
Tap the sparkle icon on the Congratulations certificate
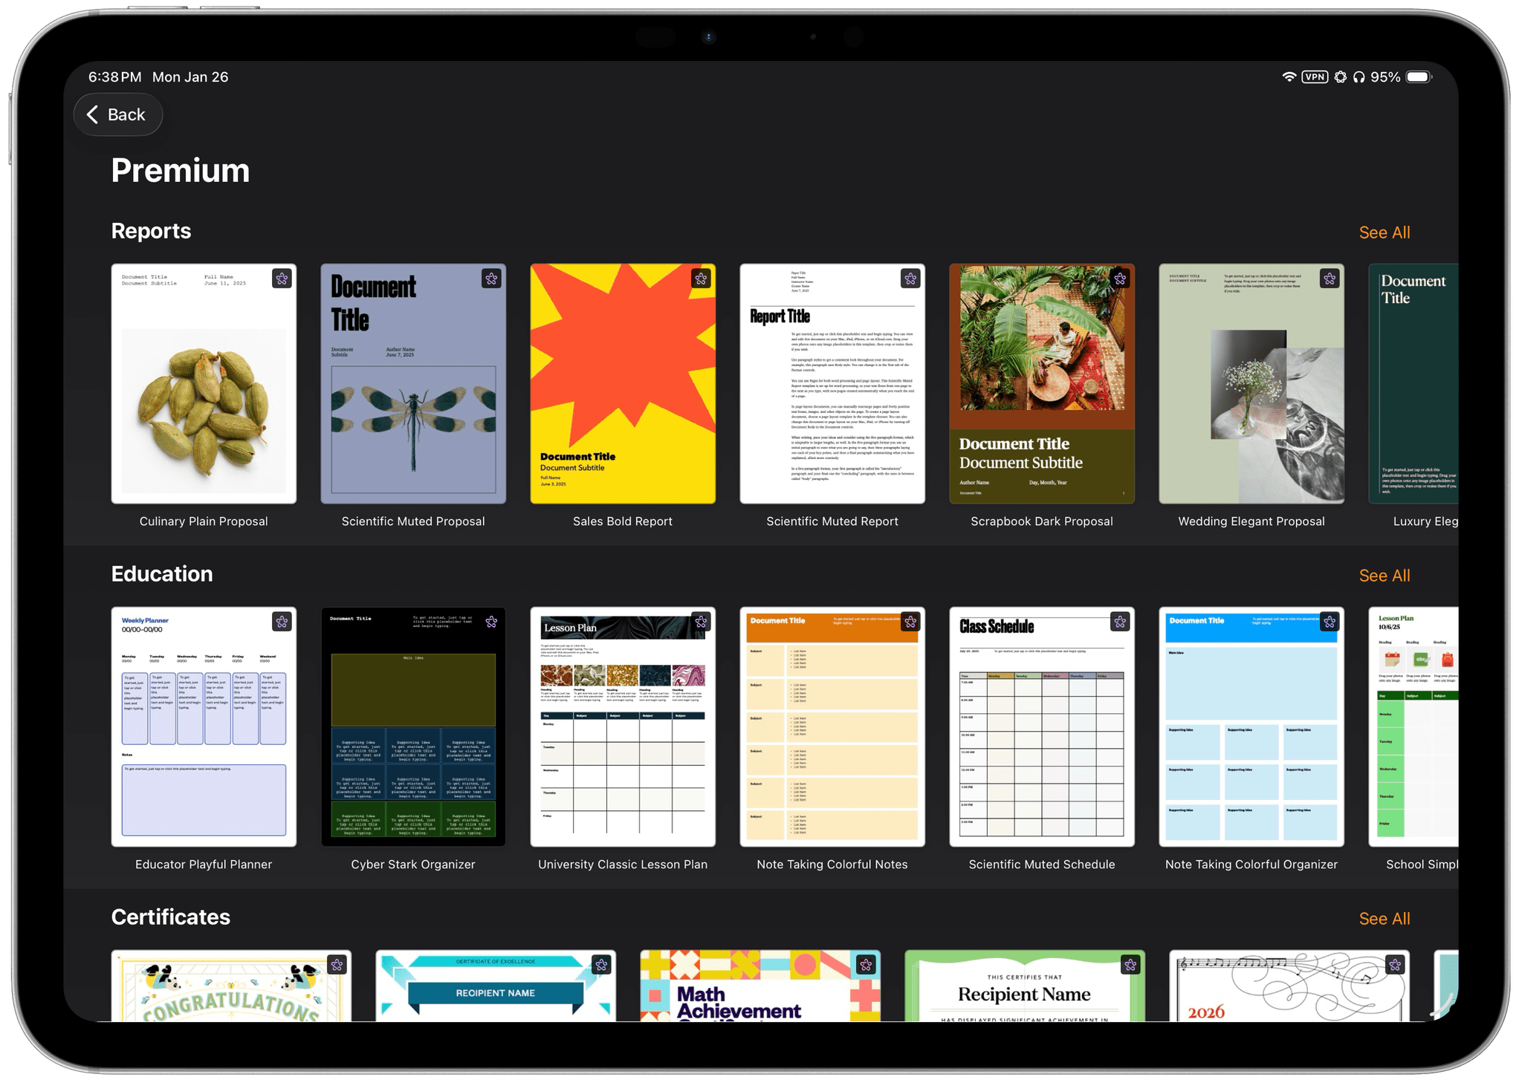point(337,965)
